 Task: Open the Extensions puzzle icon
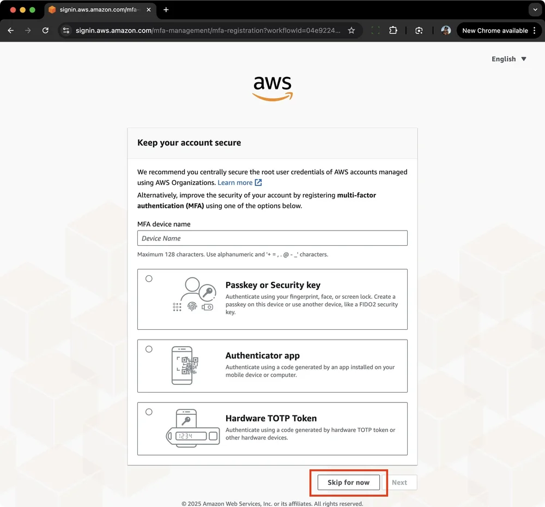coord(393,31)
